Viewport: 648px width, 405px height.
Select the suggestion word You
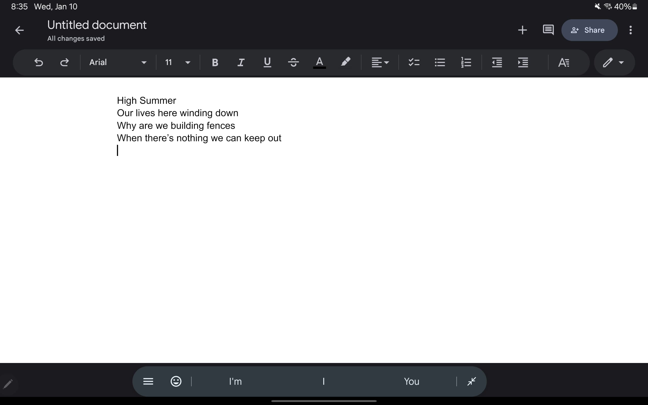point(412,381)
